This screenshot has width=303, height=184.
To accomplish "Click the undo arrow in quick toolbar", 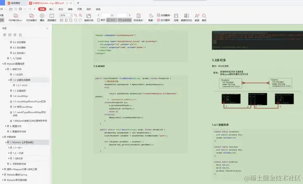I will tap(25, 9).
